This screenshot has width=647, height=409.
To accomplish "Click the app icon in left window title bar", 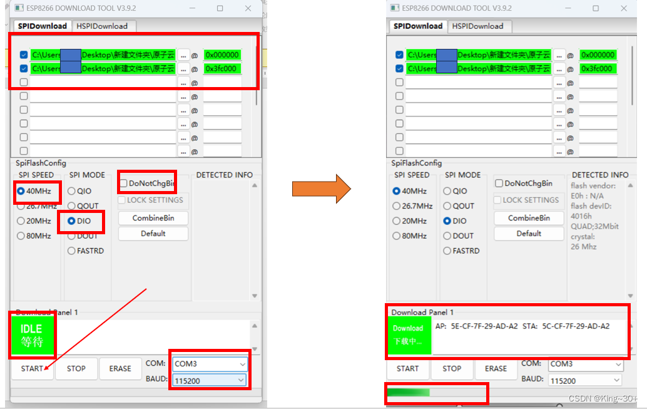I will (x=19, y=8).
